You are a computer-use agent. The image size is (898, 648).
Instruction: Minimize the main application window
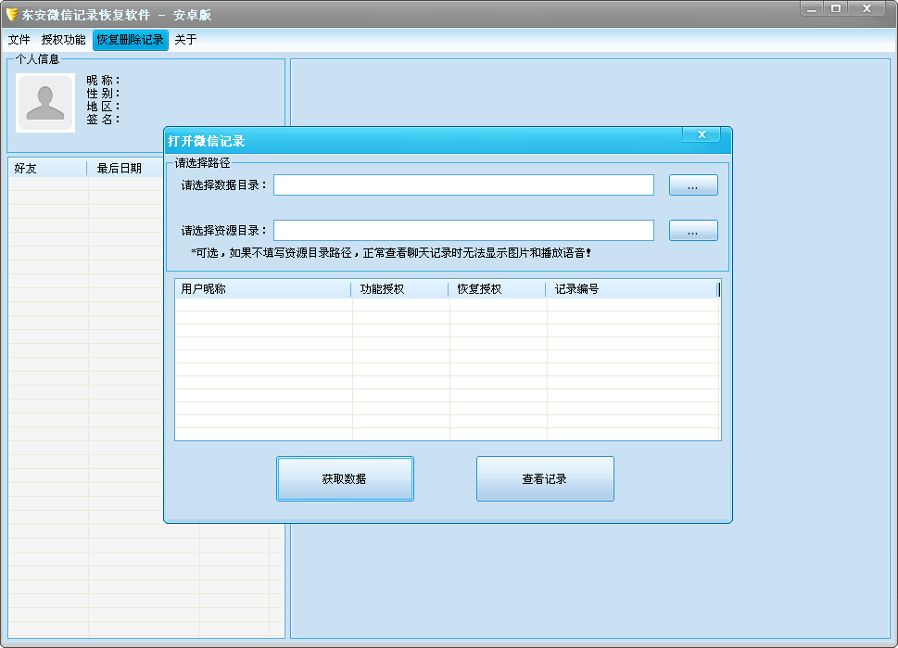pyautogui.click(x=812, y=8)
